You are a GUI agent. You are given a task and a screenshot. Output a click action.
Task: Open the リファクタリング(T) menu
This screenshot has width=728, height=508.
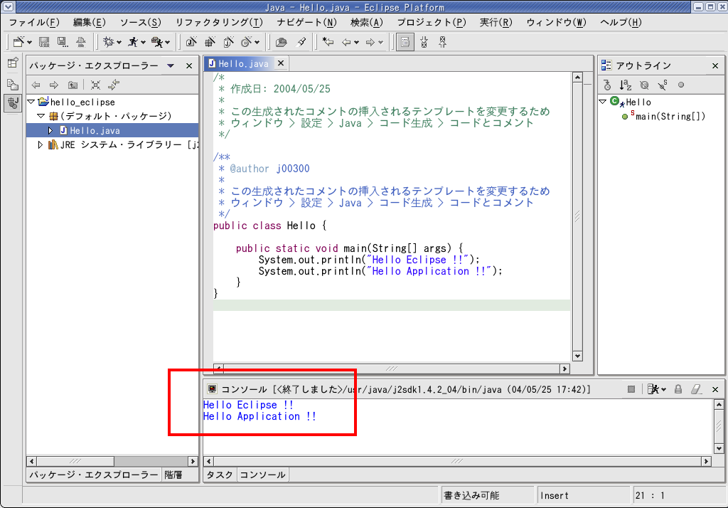pyautogui.click(x=219, y=22)
